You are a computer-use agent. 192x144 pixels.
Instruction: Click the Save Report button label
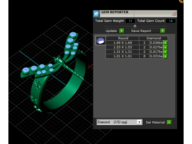tap(145, 31)
